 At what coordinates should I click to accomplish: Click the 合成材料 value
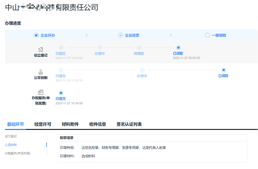click(89, 156)
